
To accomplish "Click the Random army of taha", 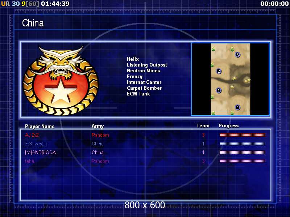I will coord(100,161).
